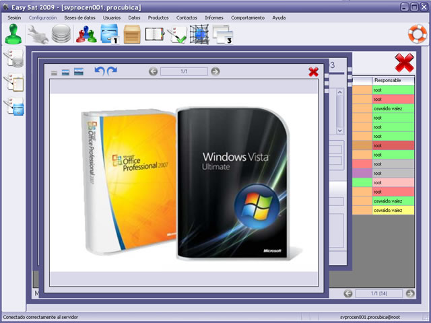Screen dimensions: 431x323
Task: Open the lifebuoy help icon
Action: point(418,34)
